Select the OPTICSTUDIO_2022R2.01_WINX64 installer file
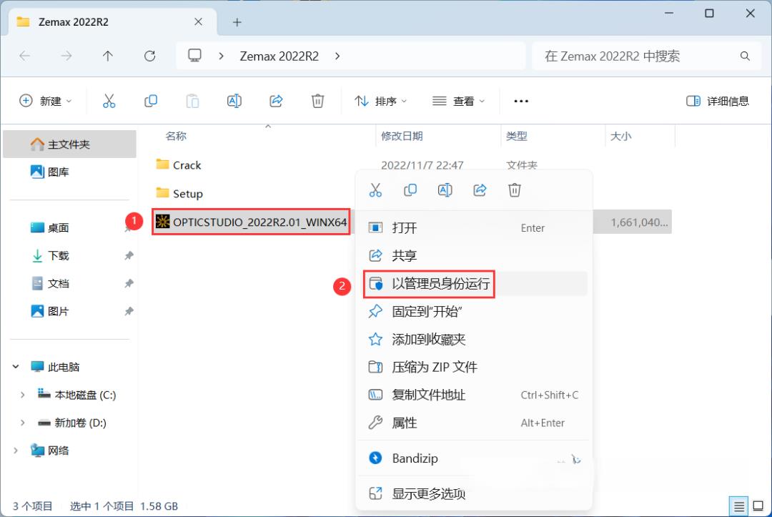The image size is (772, 517). tap(251, 222)
